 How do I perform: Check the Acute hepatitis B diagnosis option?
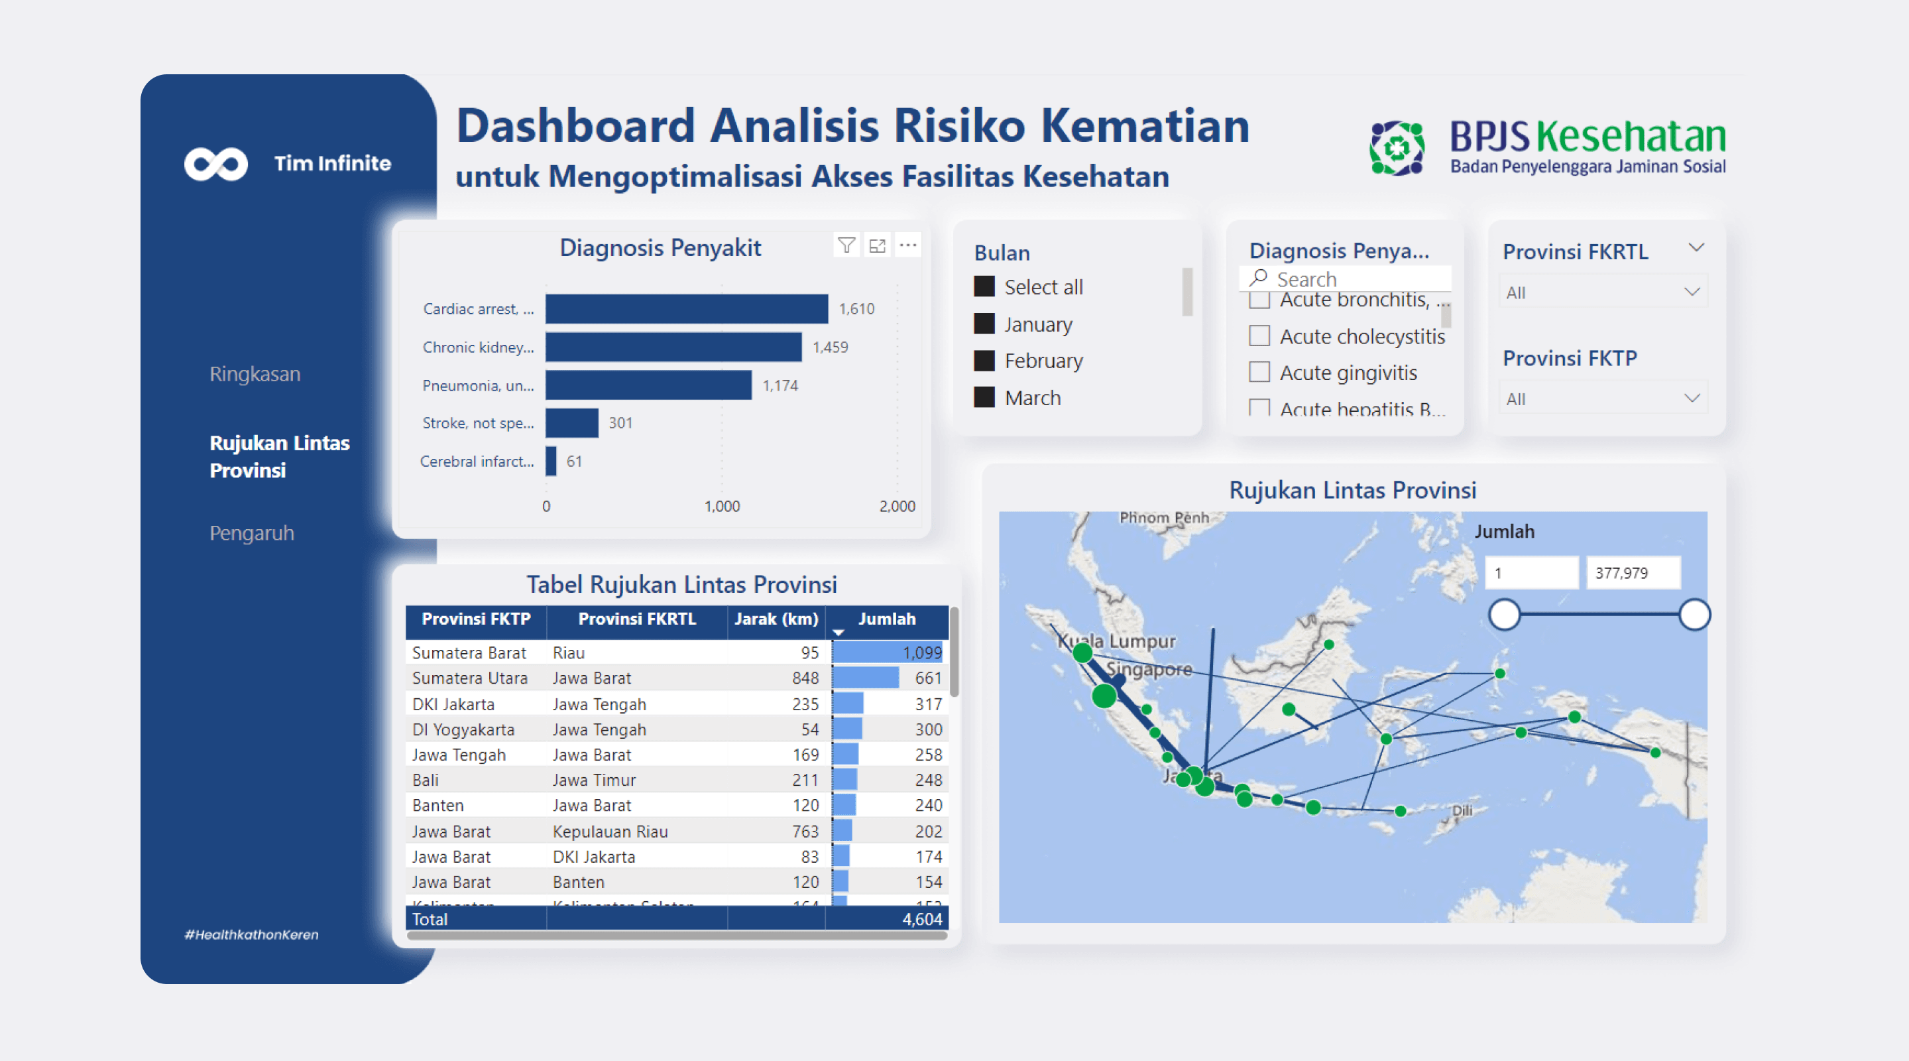[x=1259, y=407]
